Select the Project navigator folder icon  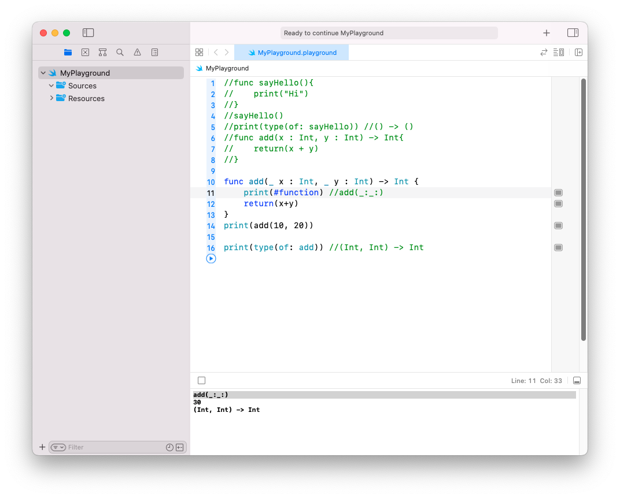[68, 52]
